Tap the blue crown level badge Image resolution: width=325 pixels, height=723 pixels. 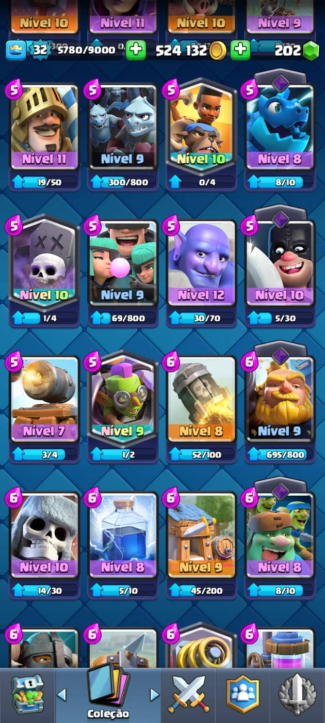(x=14, y=50)
